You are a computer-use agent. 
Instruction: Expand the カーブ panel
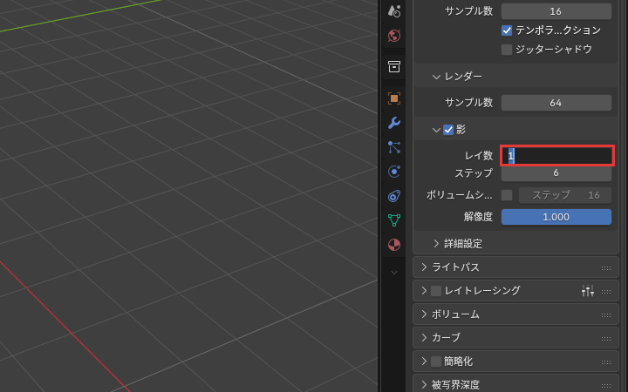(424, 338)
